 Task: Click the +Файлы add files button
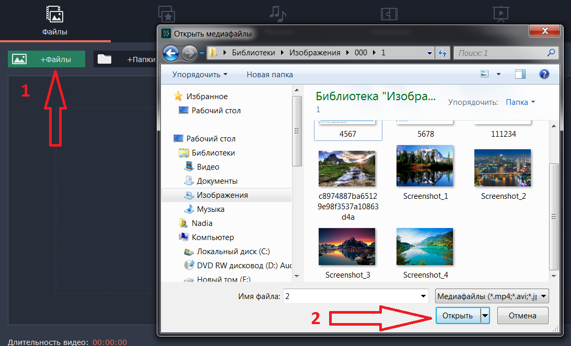46,59
